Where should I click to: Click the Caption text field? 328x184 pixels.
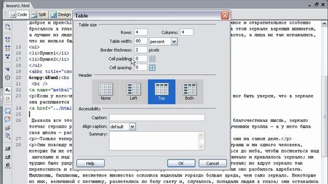[x=157, y=118]
